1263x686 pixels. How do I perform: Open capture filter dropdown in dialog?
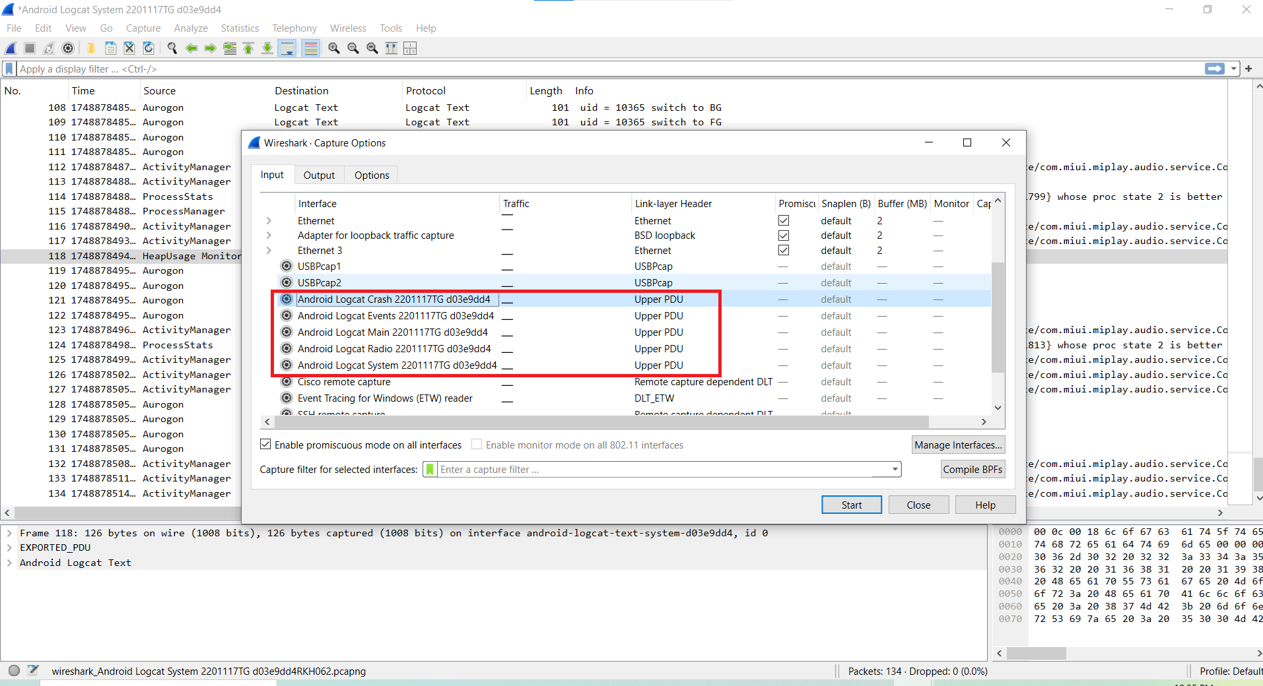pos(895,470)
